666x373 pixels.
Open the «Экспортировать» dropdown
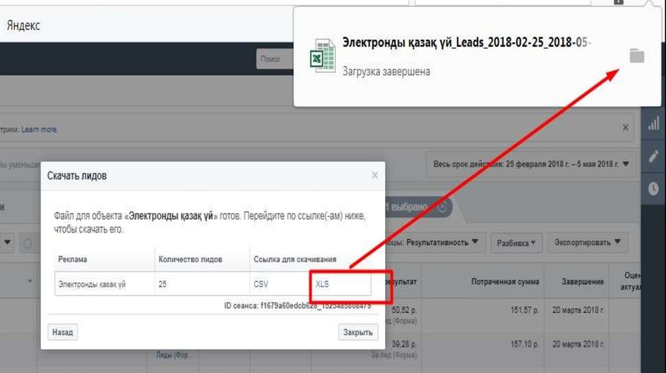(587, 242)
